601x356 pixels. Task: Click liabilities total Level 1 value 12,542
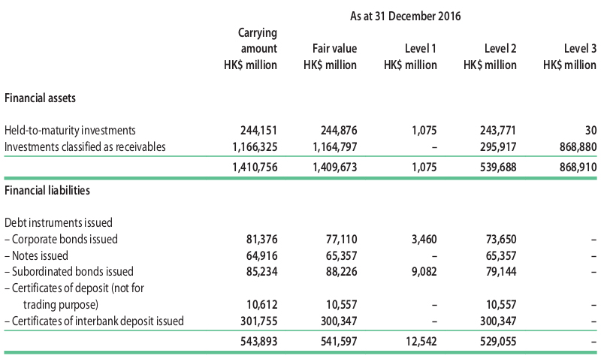click(421, 342)
